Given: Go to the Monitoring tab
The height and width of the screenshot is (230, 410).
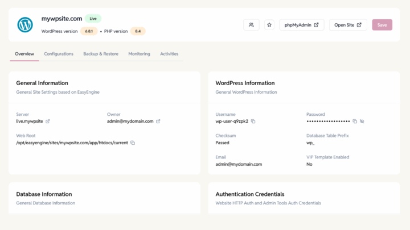Looking at the screenshot, I should [x=139, y=54].
